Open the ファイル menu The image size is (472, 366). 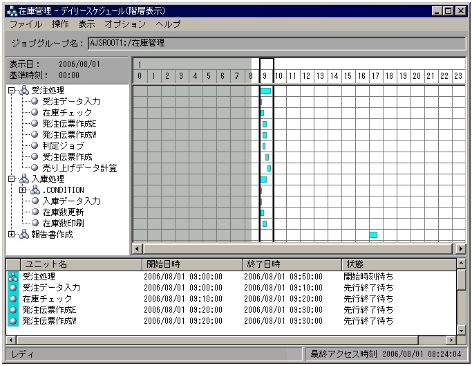26,24
